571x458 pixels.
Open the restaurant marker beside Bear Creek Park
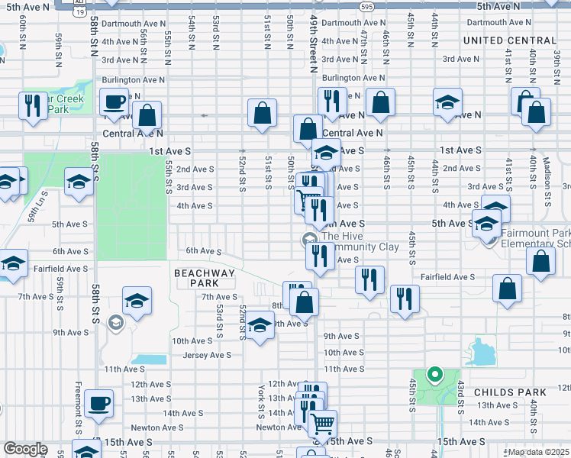[32, 105]
